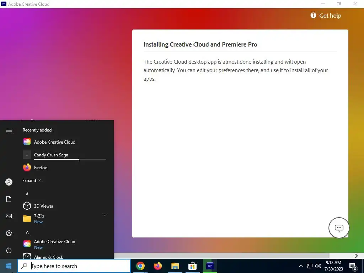
Task: Click Candy Crush Saga download progress bar
Action: (x=70, y=160)
